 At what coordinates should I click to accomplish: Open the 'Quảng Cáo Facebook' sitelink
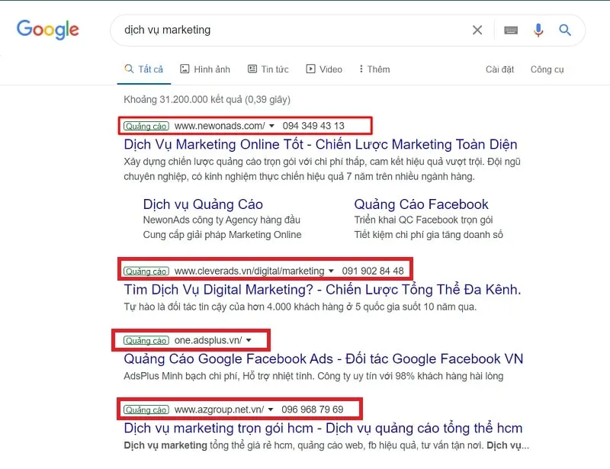pyautogui.click(x=421, y=204)
